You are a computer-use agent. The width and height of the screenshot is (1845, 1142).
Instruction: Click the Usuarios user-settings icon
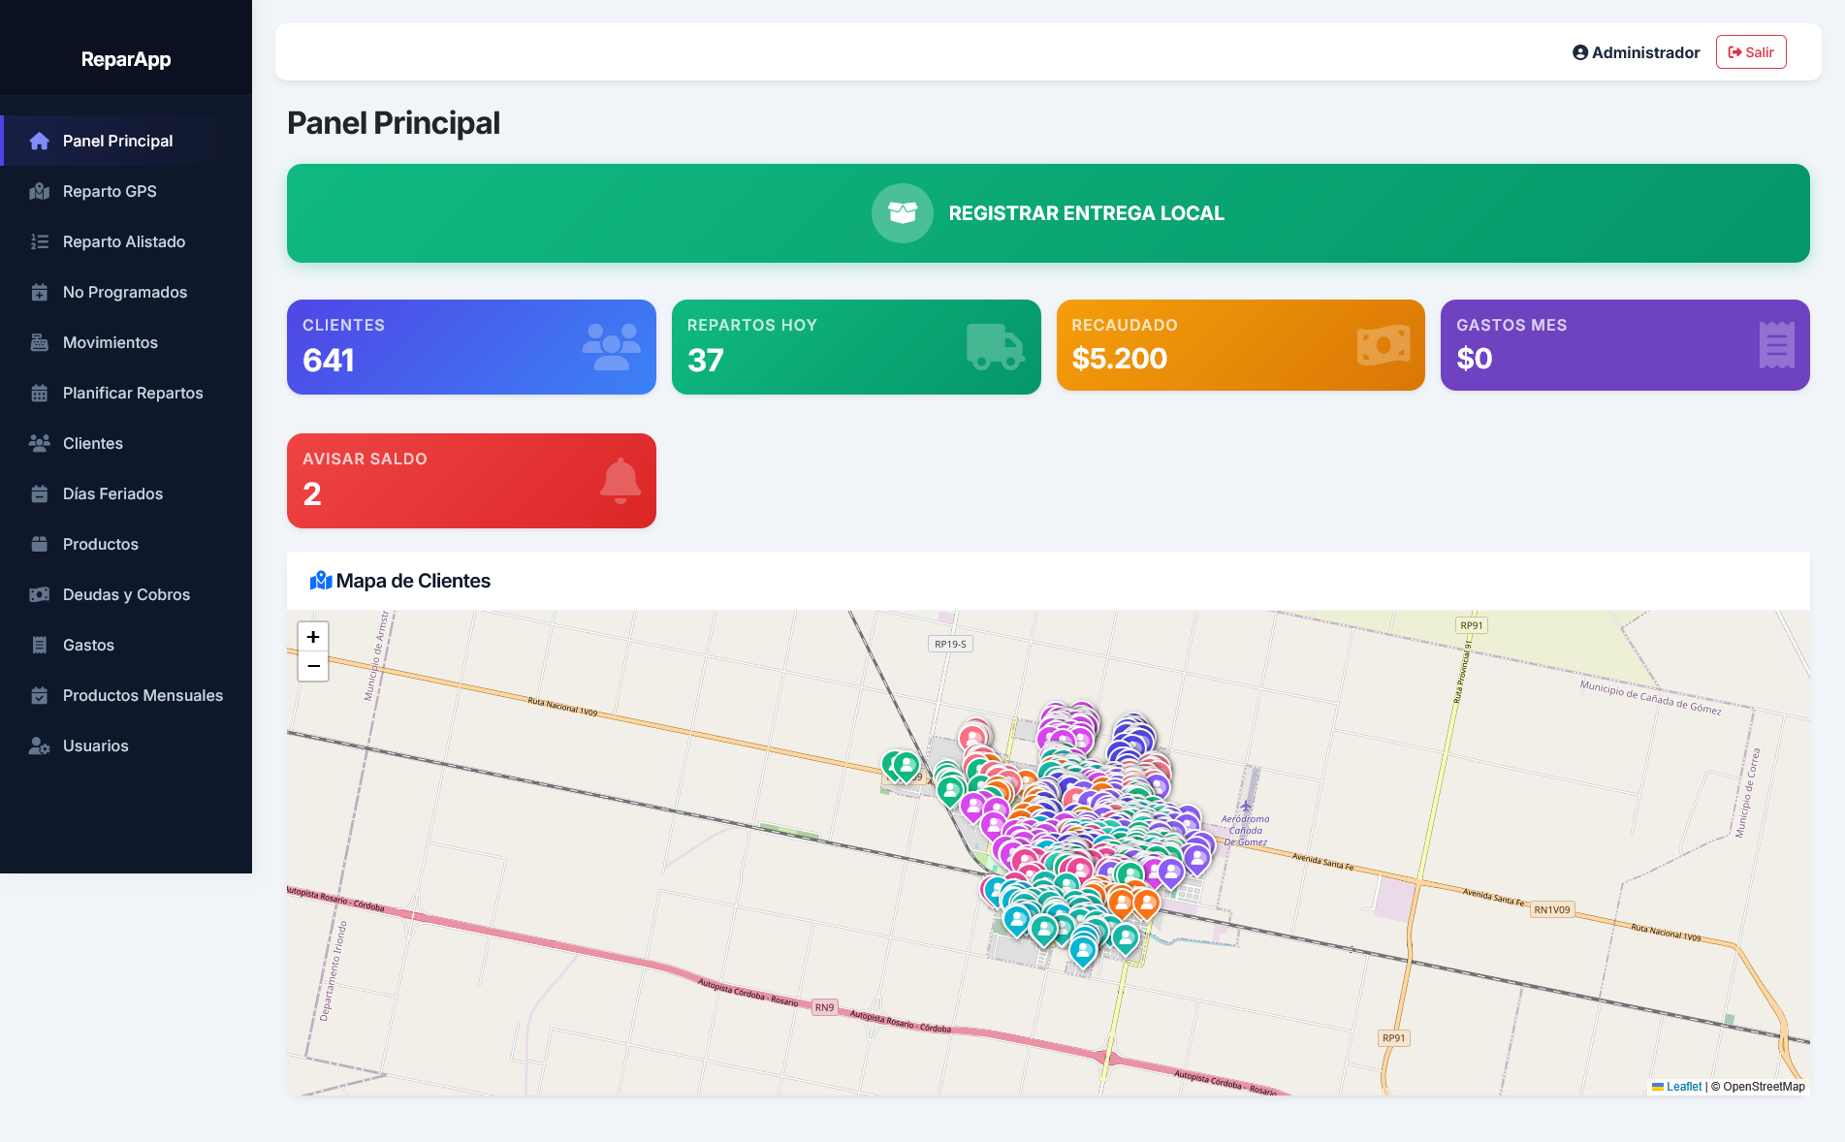coord(40,745)
